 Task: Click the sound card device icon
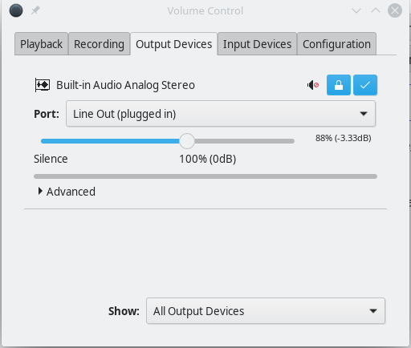(43, 85)
